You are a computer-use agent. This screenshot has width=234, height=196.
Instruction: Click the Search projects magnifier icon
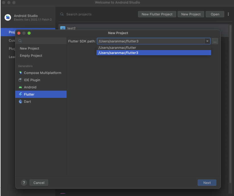click(62, 14)
